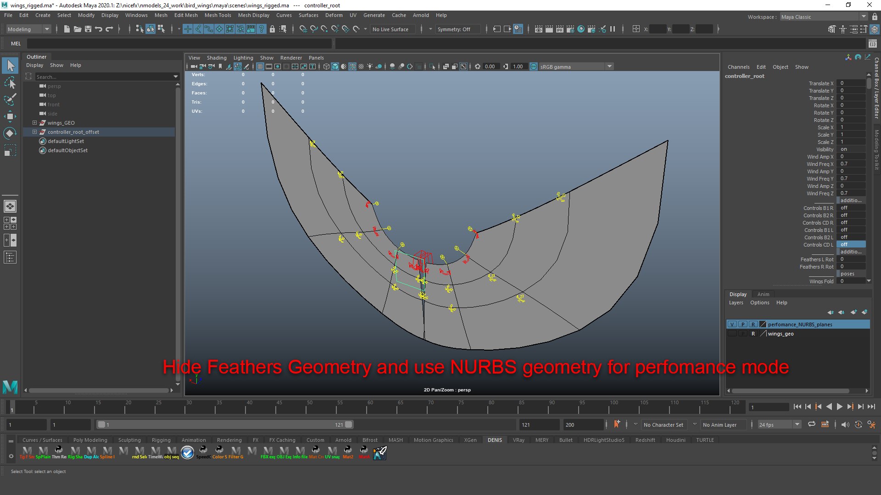Play the animation forwards

[839, 407]
